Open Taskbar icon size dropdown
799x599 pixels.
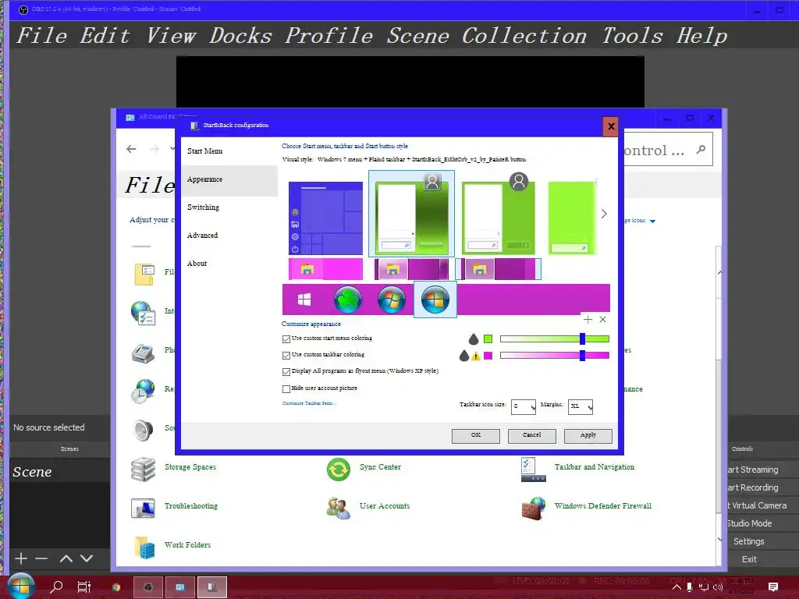(524, 406)
